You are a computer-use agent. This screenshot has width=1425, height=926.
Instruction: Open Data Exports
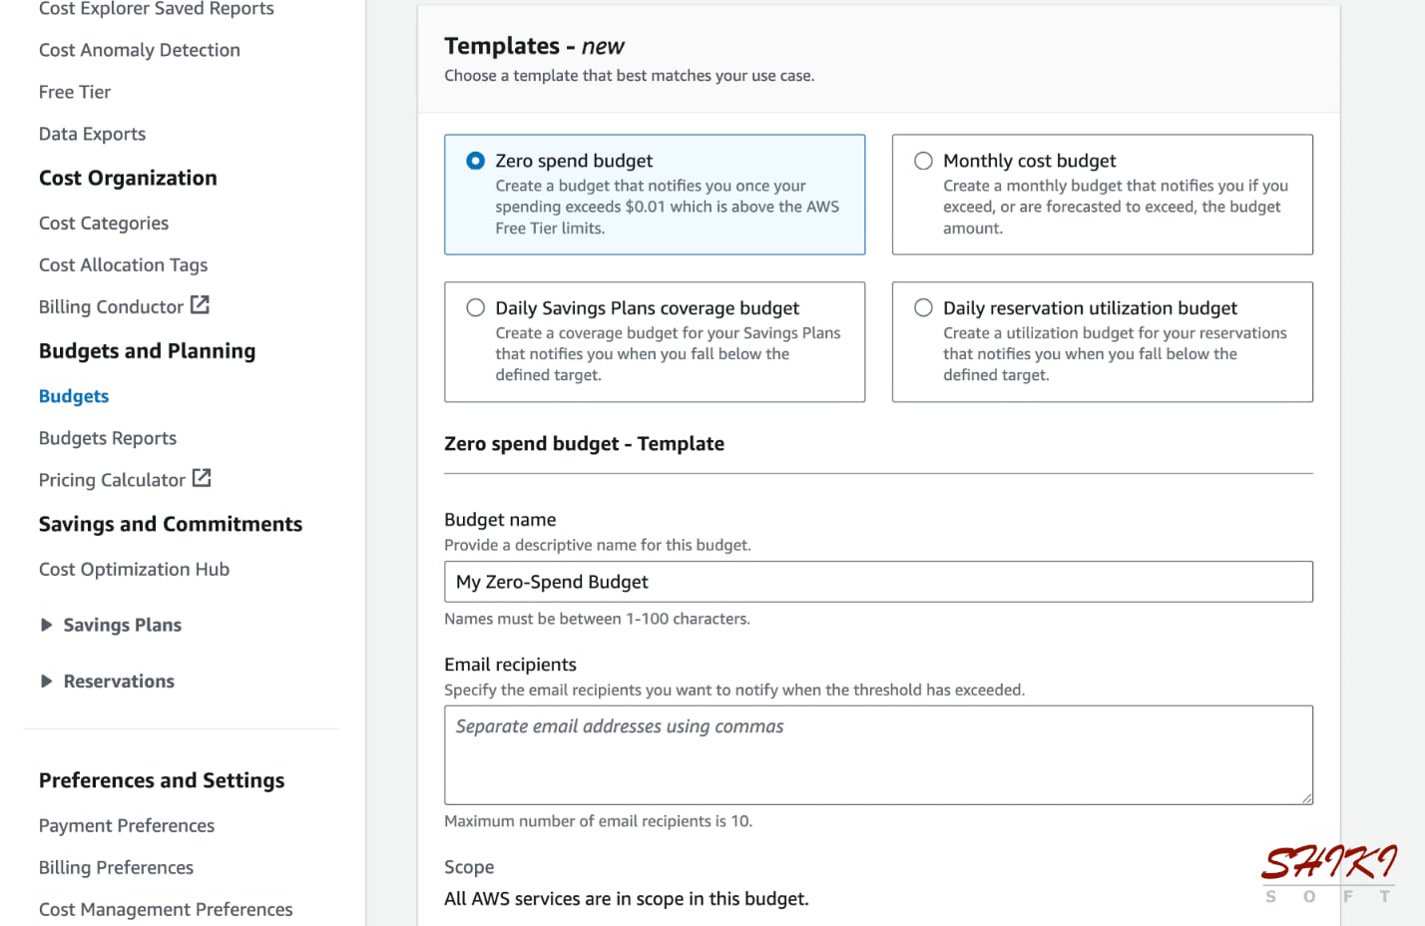[92, 134]
